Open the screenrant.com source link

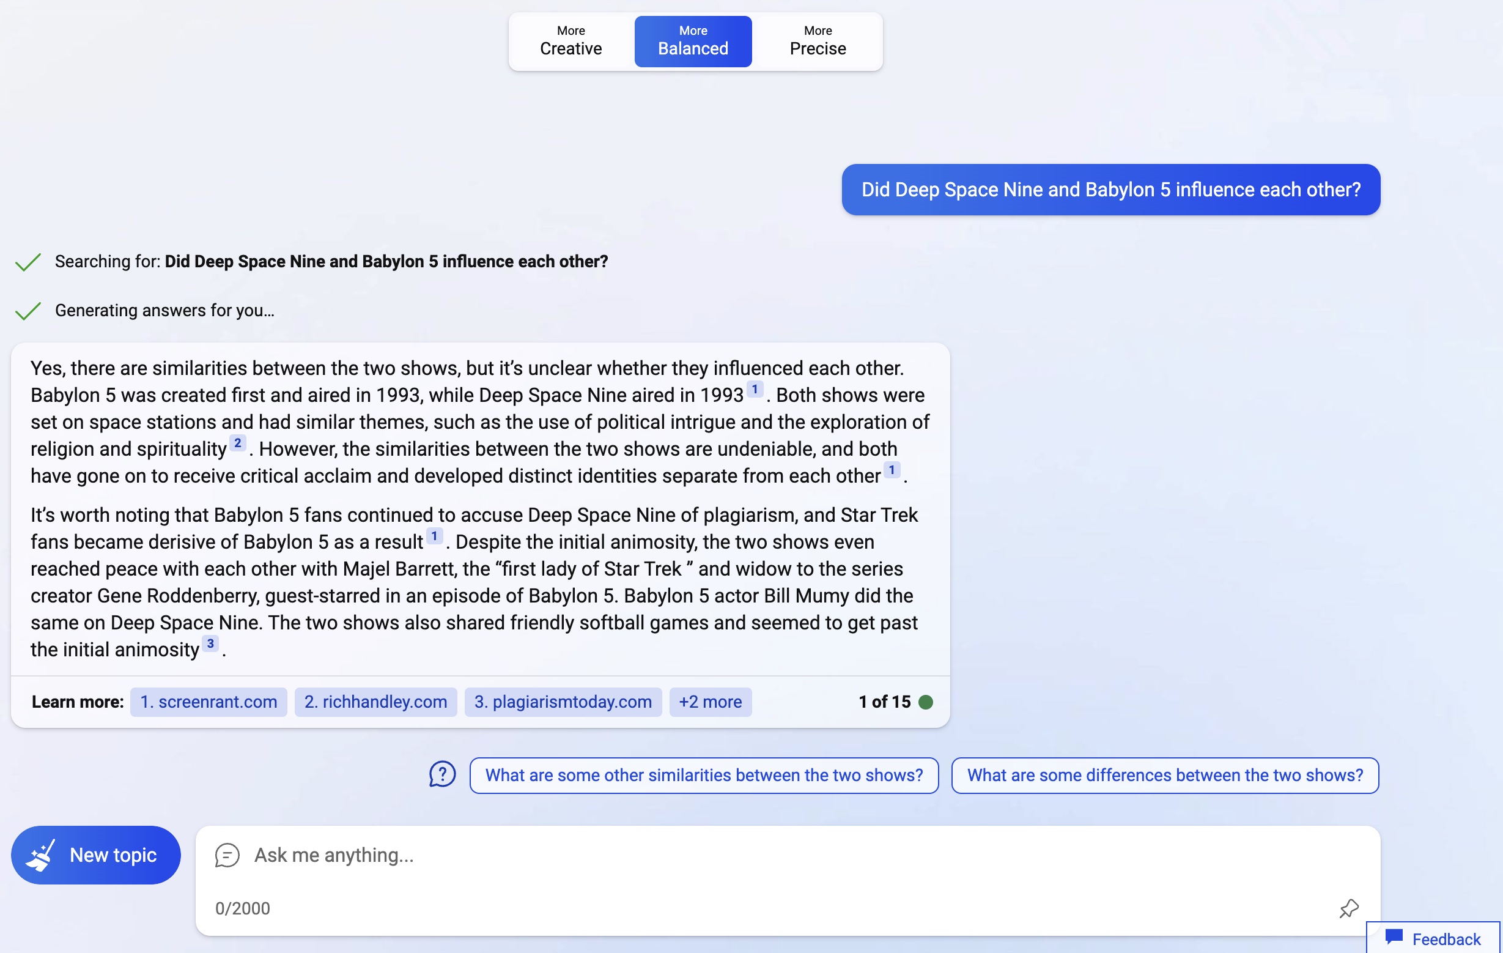[x=208, y=701]
